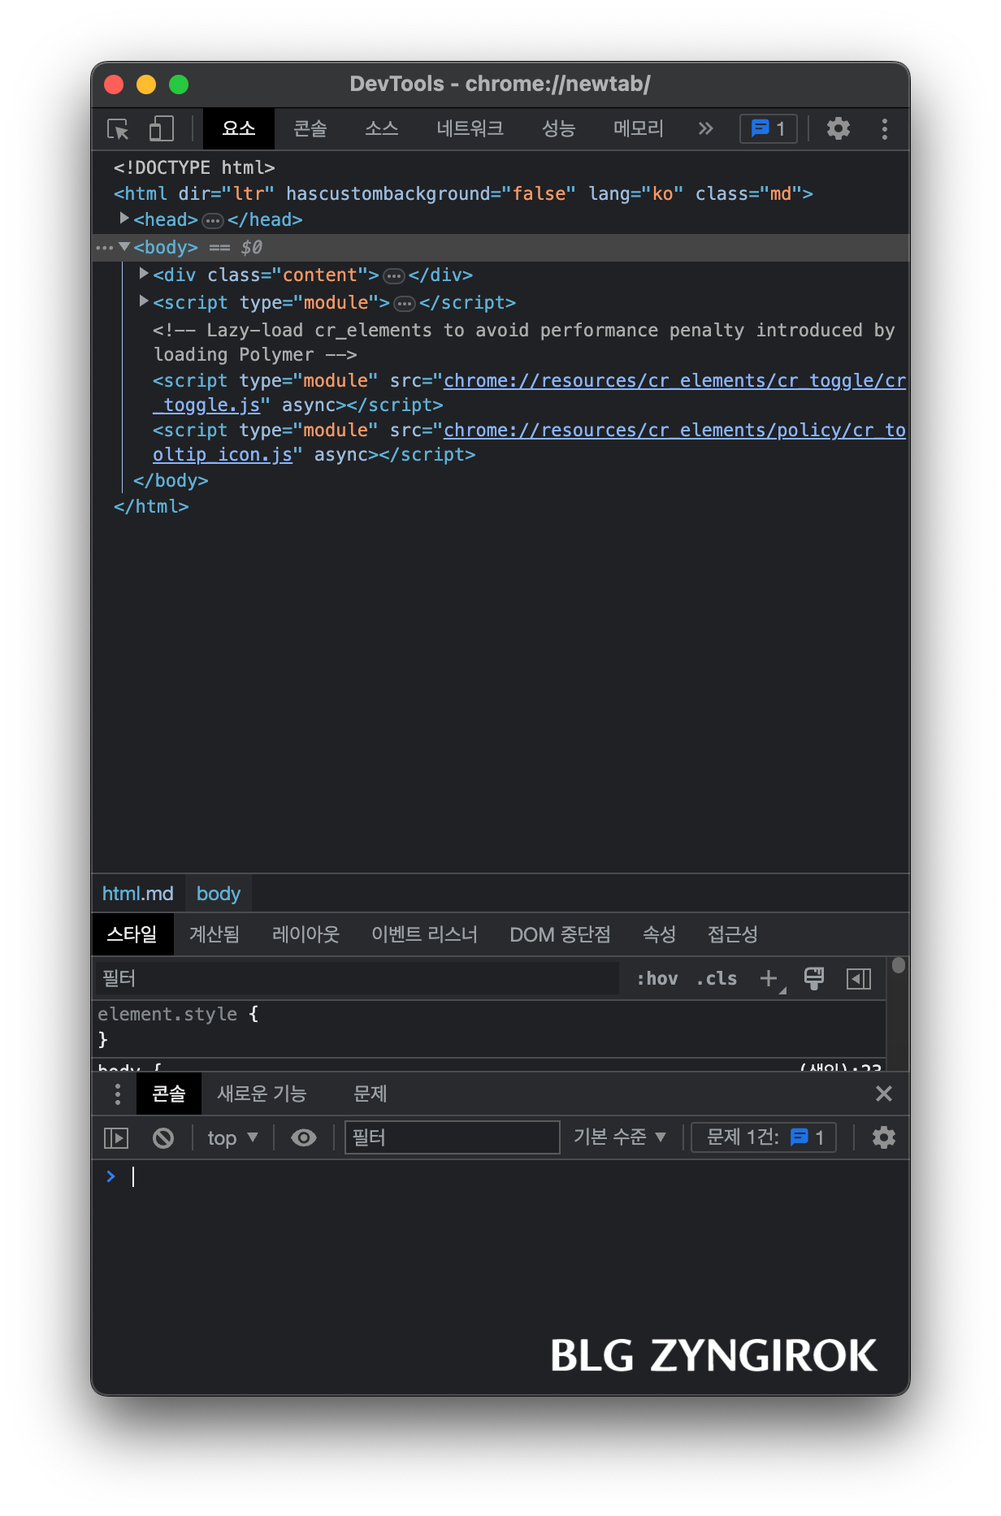Open the 네트워크 tab

[x=470, y=129]
